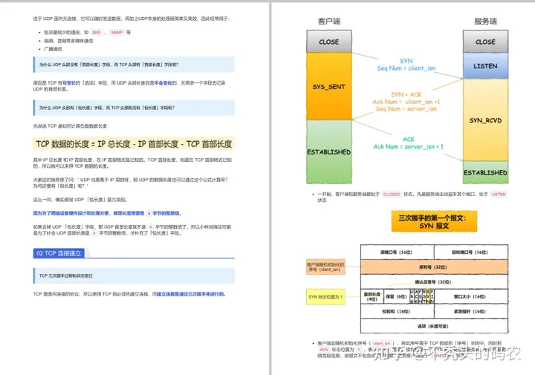Click the '选项 (长度可变)' row
The width and height of the screenshot is (535, 375).
pyautogui.click(x=434, y=326)
